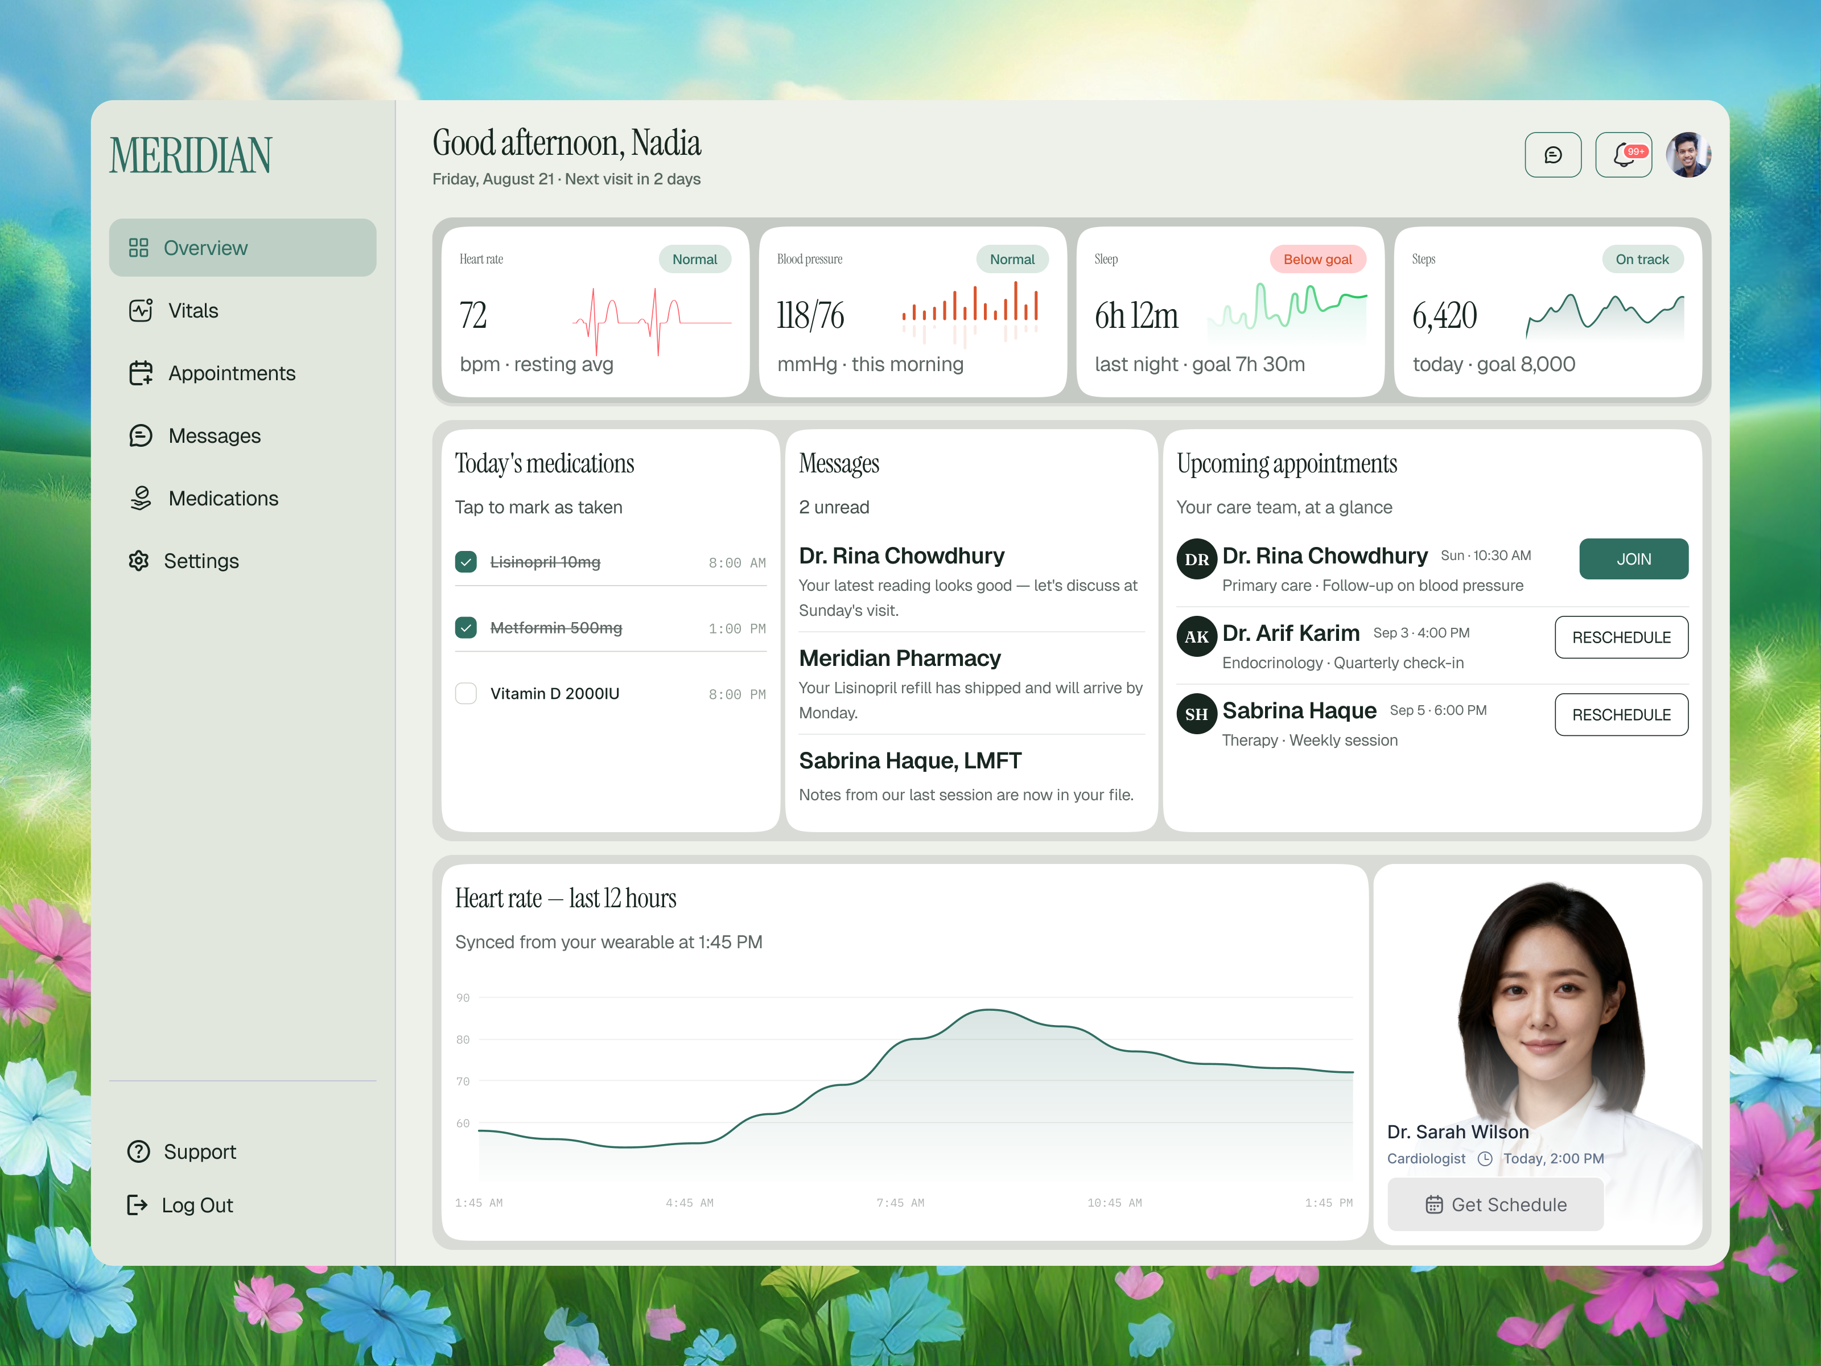Viewport: 1821px width, 1366px height.
Task: Click the Below goal sleep badge
Action: [x=1318, y=260]
